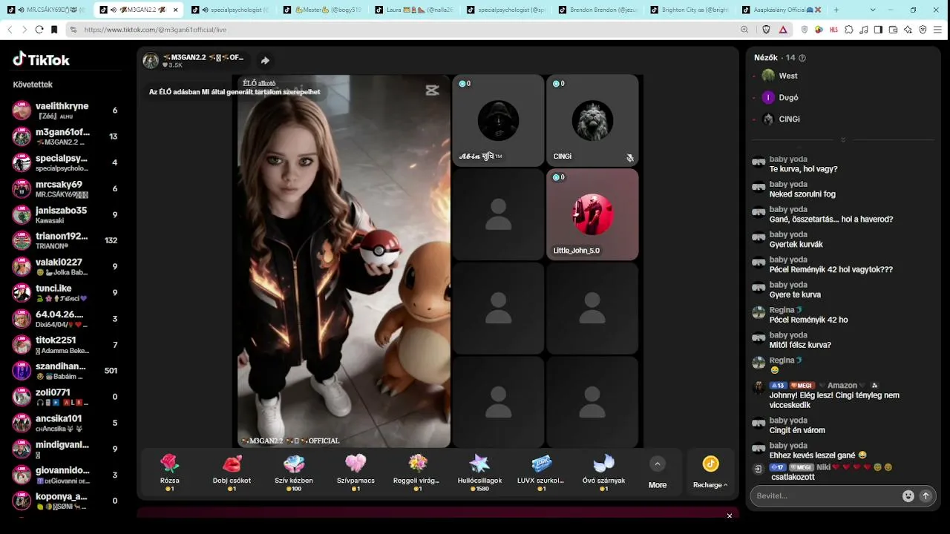Send the Szívpamacs gift

[x=356, y=472]
